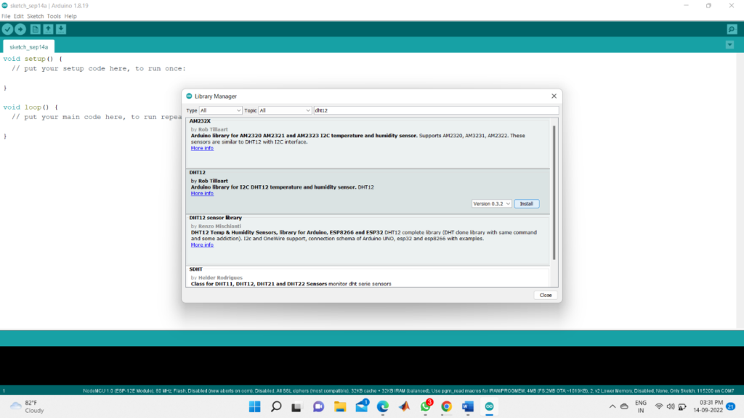Open taskbar Search icon

[x=276, y=406]
